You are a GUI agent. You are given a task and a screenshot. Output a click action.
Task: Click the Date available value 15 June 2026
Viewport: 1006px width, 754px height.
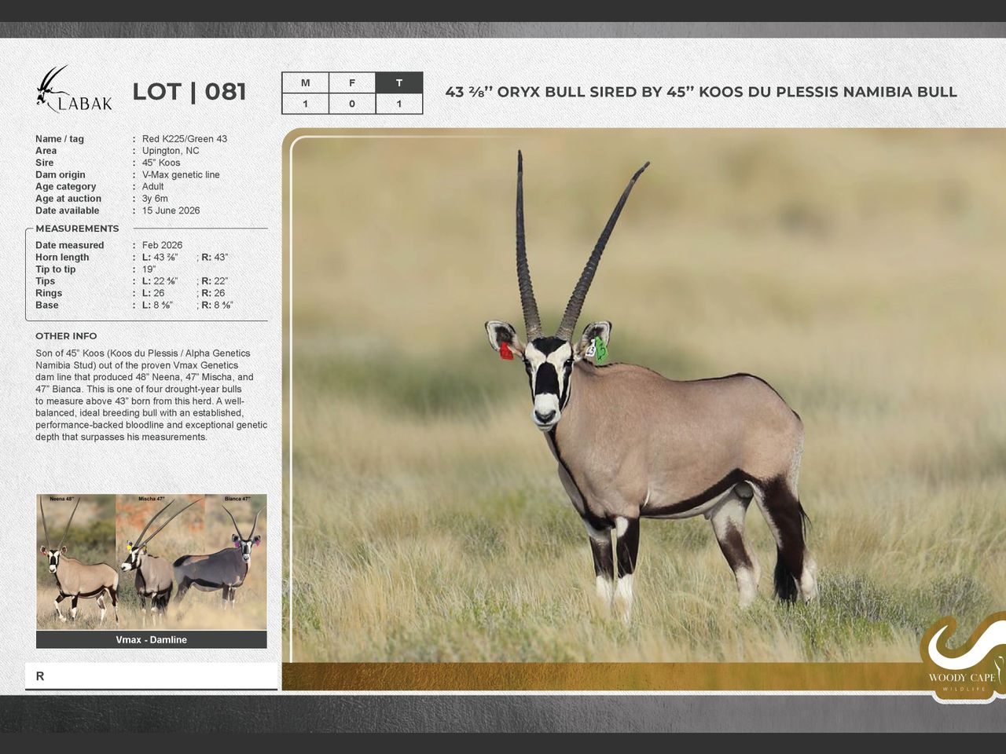point(171,210)
